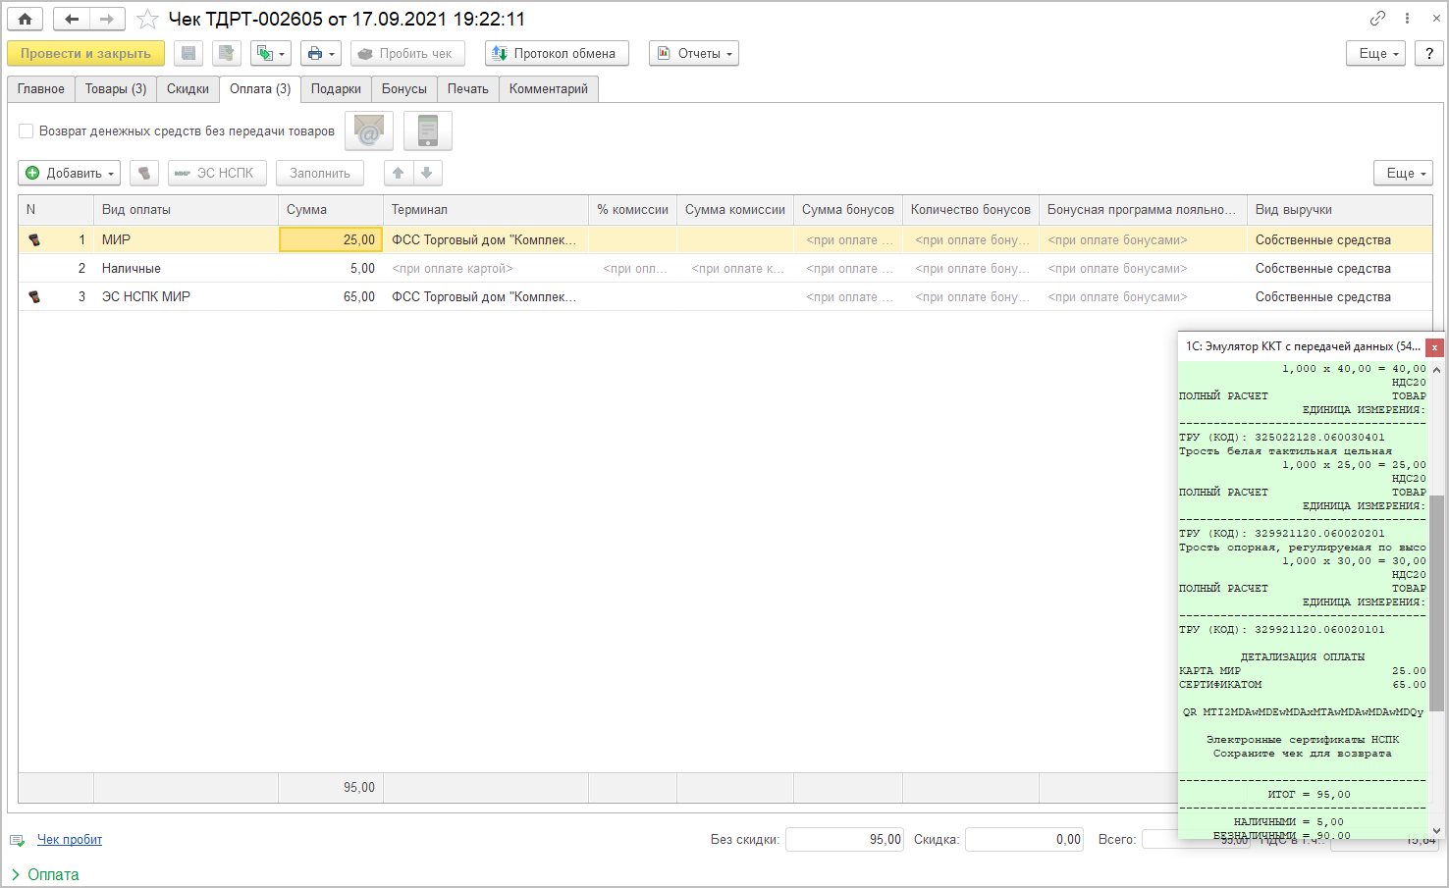
Task: Click the emulator scrollbar up arrow
Action: coord(1436,370)
